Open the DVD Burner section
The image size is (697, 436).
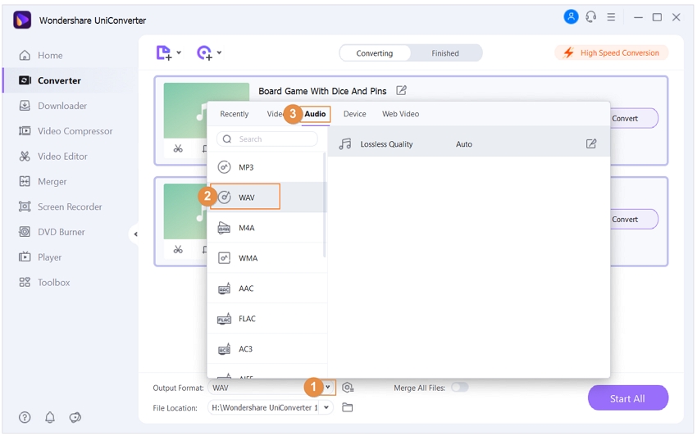(52, 232)
